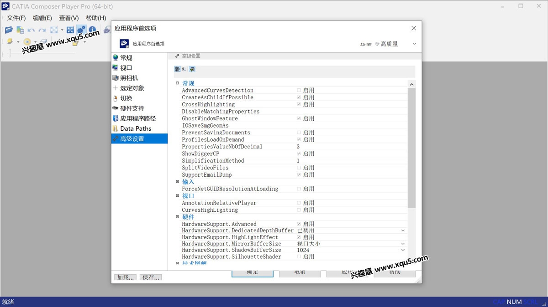Click the fit-to-view toolbar icon
Image resolution: width=548 pixels, height=307 pixels.
[54, 30]
